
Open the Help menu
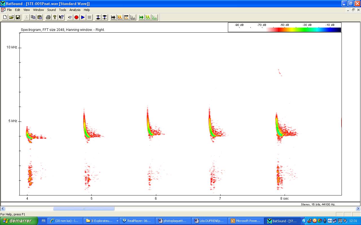[x=87, y=10]
